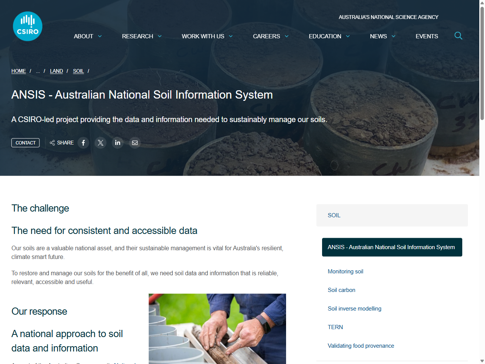This screenshot has width=485, height=364.
Task: Click the soil core sampling photo
Action: tap(217, 329)
